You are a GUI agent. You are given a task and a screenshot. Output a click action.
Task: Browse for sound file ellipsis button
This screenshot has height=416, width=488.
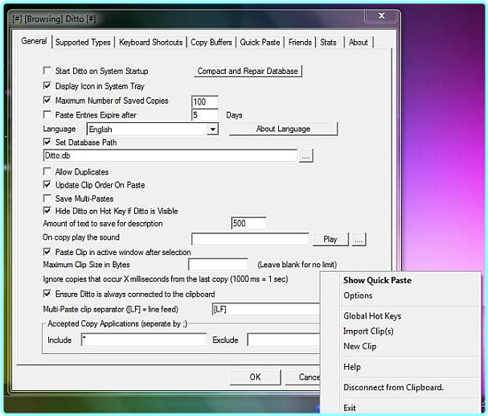coord(359,239)
